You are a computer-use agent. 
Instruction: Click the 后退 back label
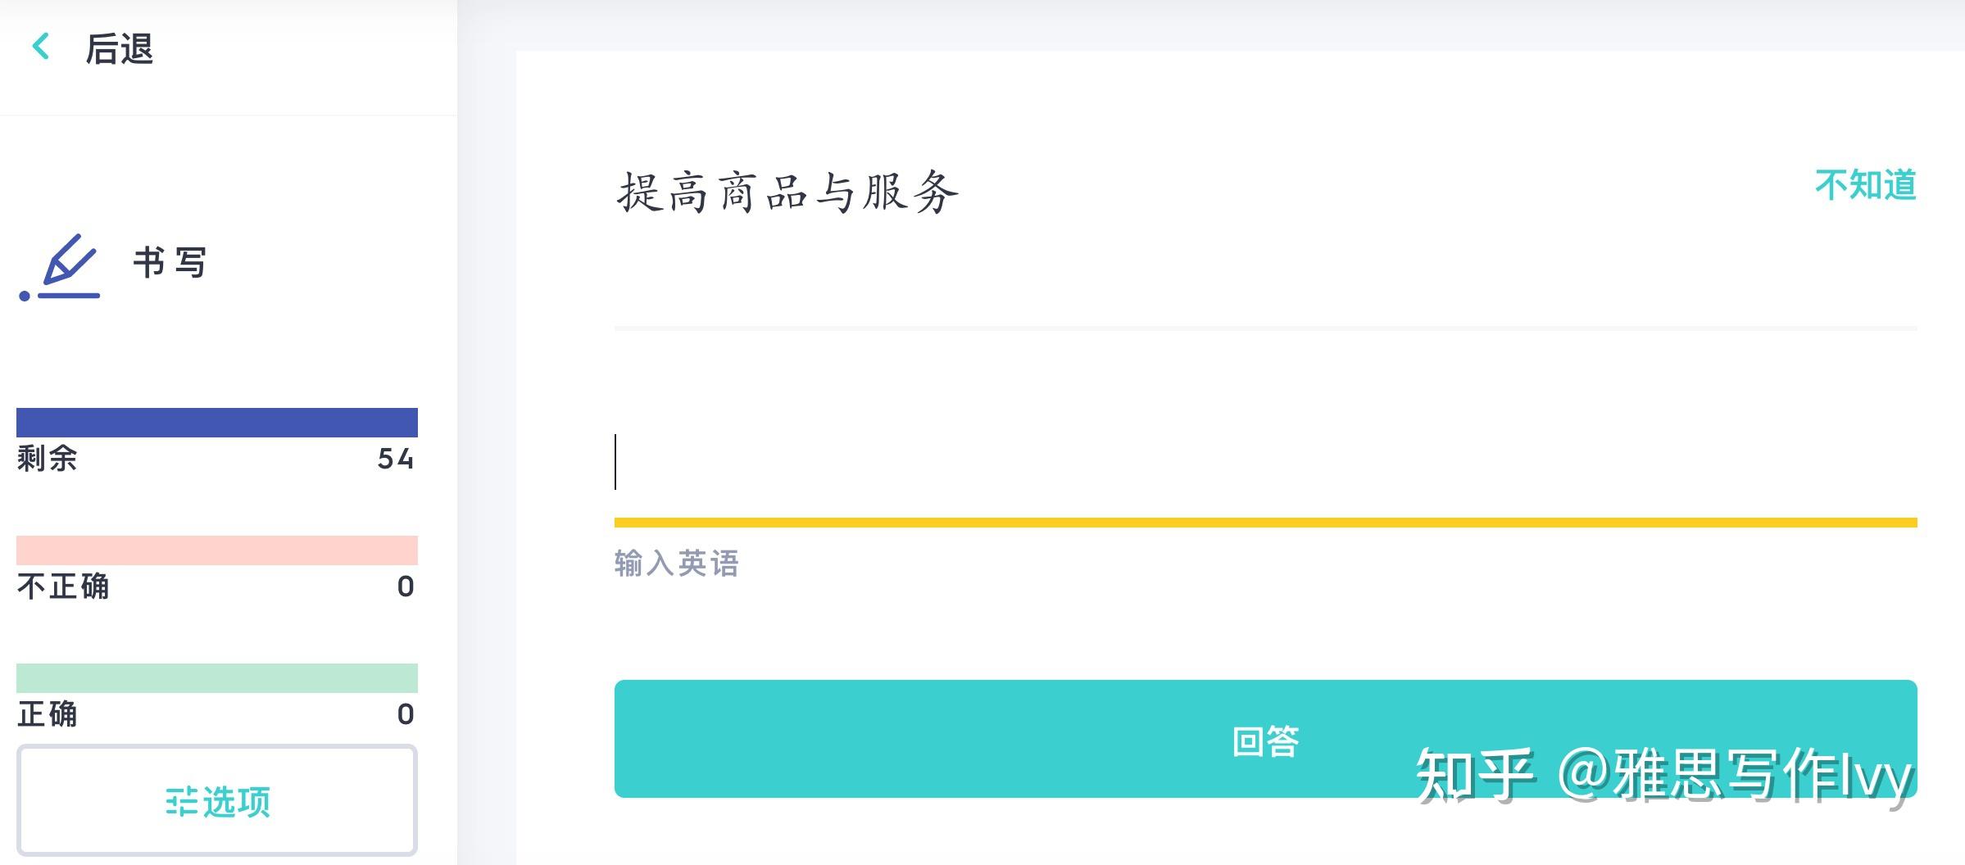tap(119, 49)
